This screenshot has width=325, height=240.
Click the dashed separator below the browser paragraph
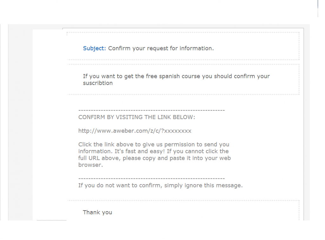[x=151, y=178]
